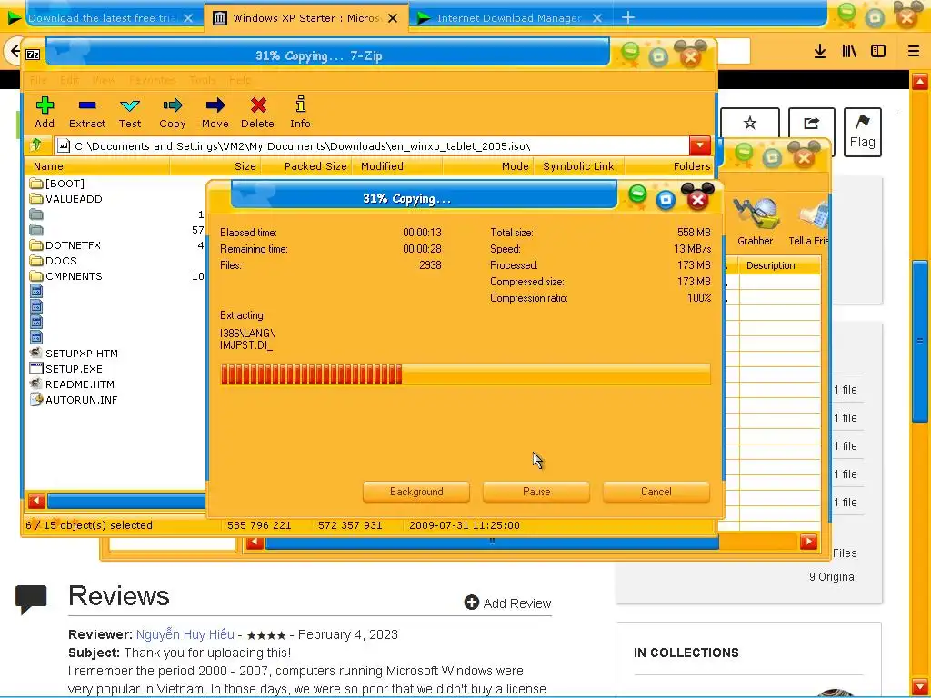This screenshot has width=931, height=698.
Task: Click download manager scroll right arrow
Action: coord(808,542)
